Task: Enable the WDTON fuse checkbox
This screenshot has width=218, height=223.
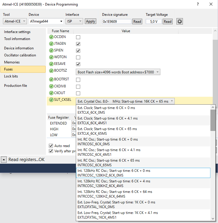Action: coord(78,57)
